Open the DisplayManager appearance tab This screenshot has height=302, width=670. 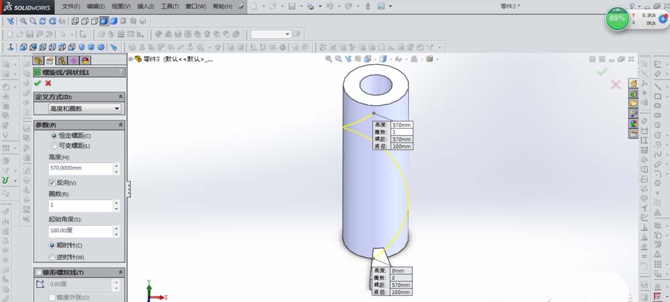85,61
